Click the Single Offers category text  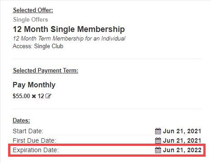pyautogui.click(x=31, y=20)
